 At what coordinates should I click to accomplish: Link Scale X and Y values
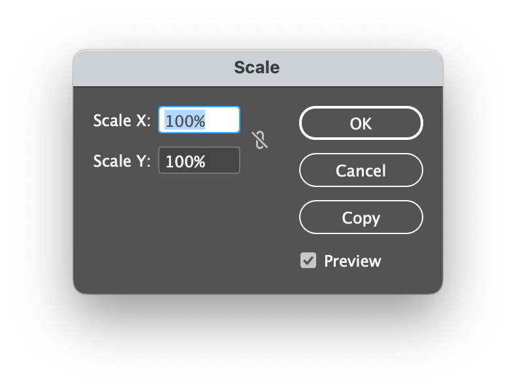coord(260,140)
